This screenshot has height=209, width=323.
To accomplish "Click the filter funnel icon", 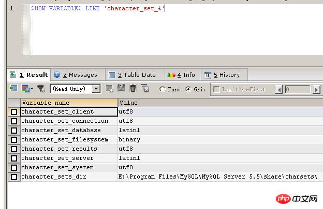I will 41,88.
